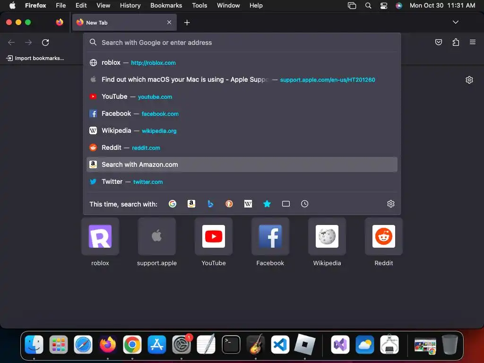Screen dimensions: 484x363
Task: Open Google Chrome from the Dock
Action: 132,345
